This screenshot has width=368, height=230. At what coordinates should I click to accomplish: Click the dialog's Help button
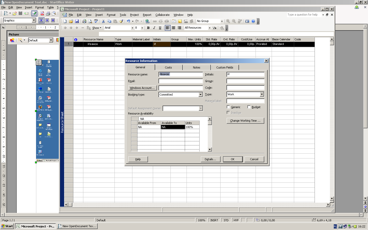pos(138,159)
